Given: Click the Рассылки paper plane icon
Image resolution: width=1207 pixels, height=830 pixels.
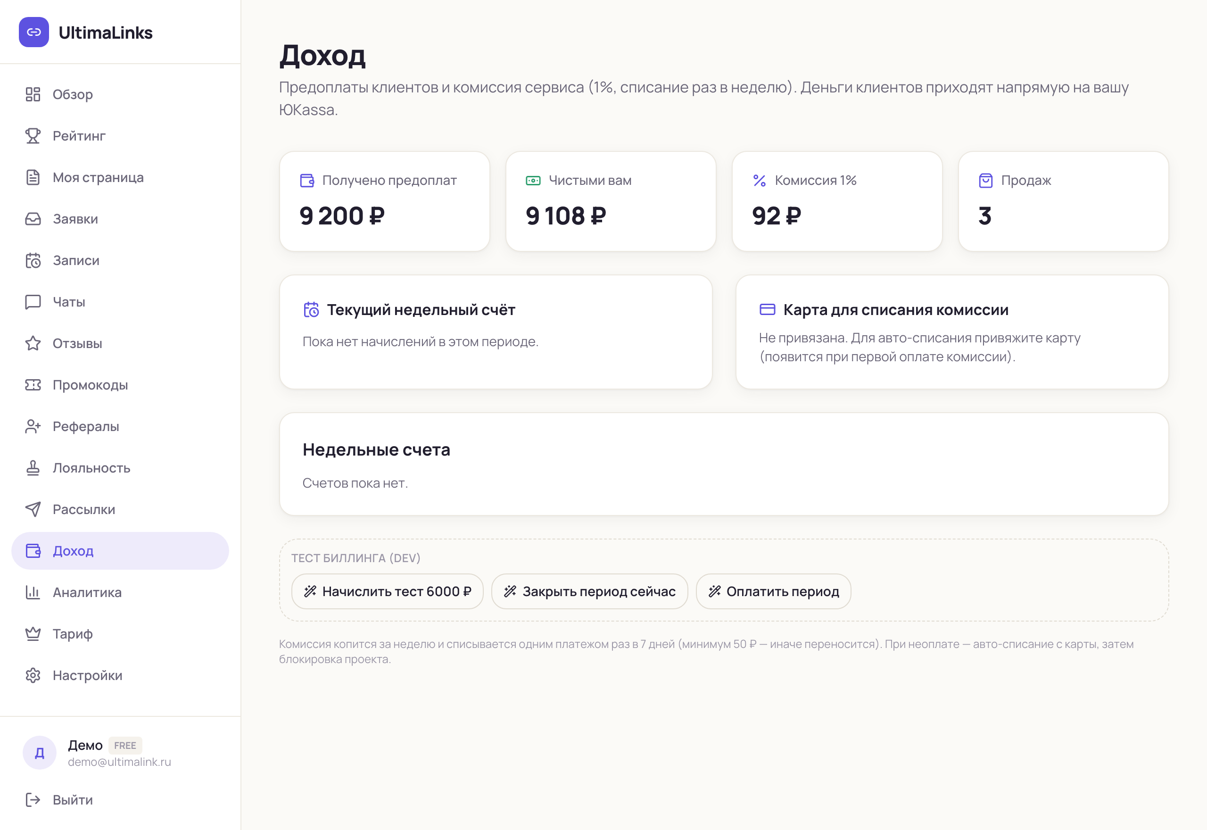Looking at the screenshot, I should [33, 509].
